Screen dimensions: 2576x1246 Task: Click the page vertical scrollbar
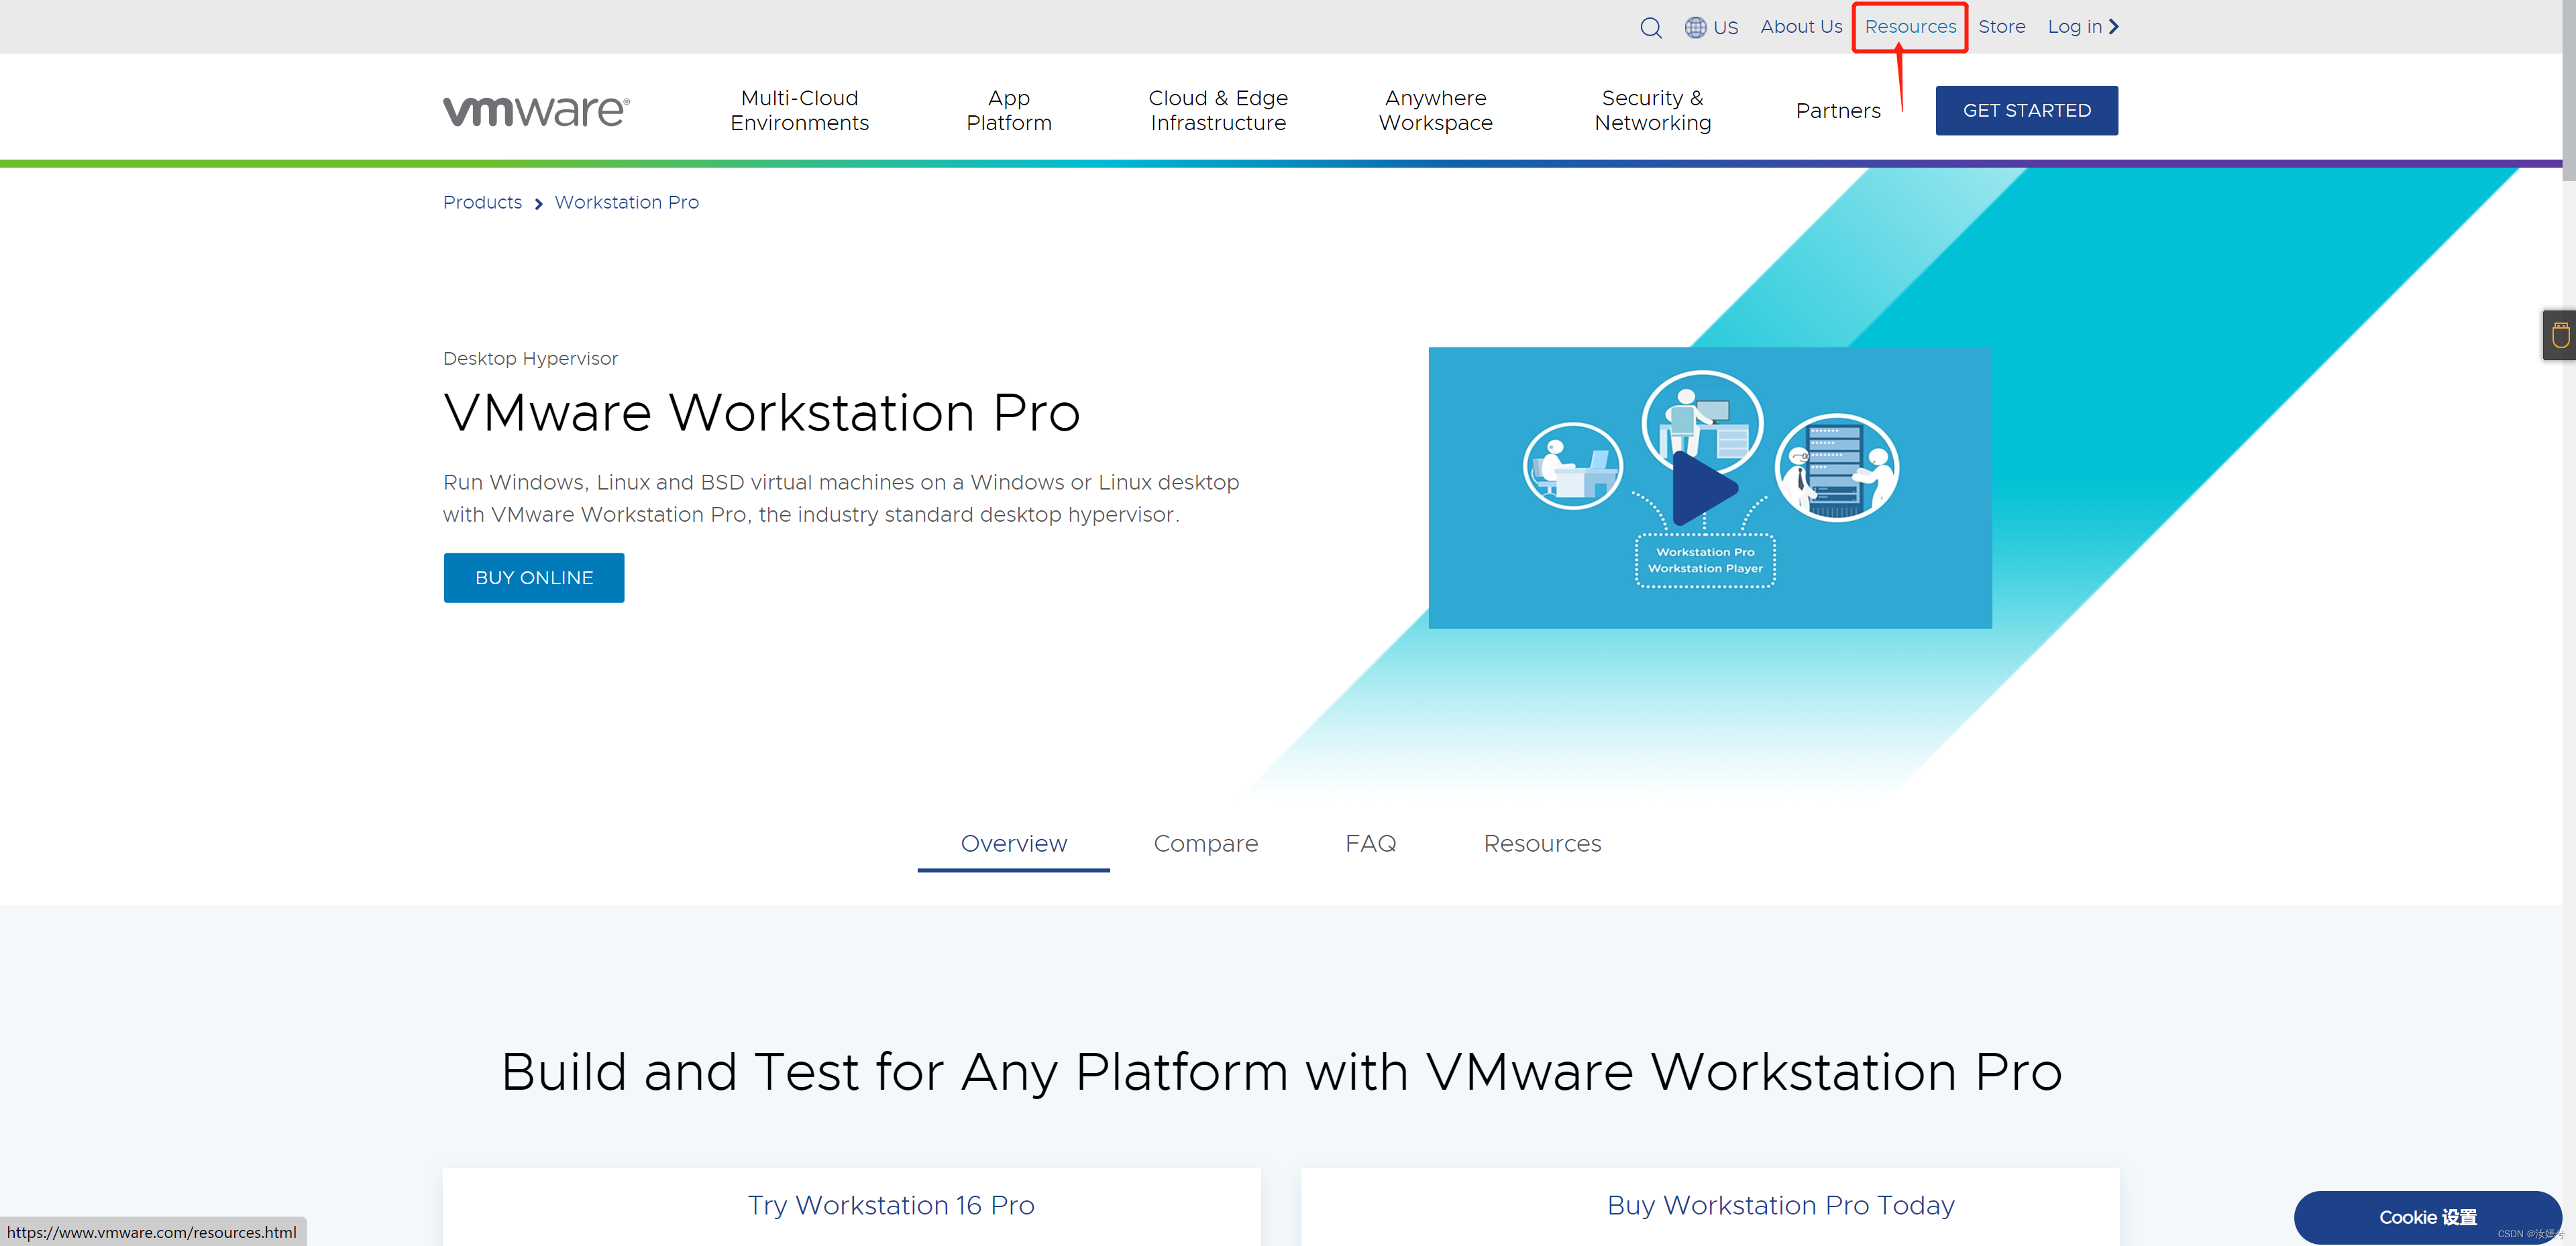click(2569, 90)
